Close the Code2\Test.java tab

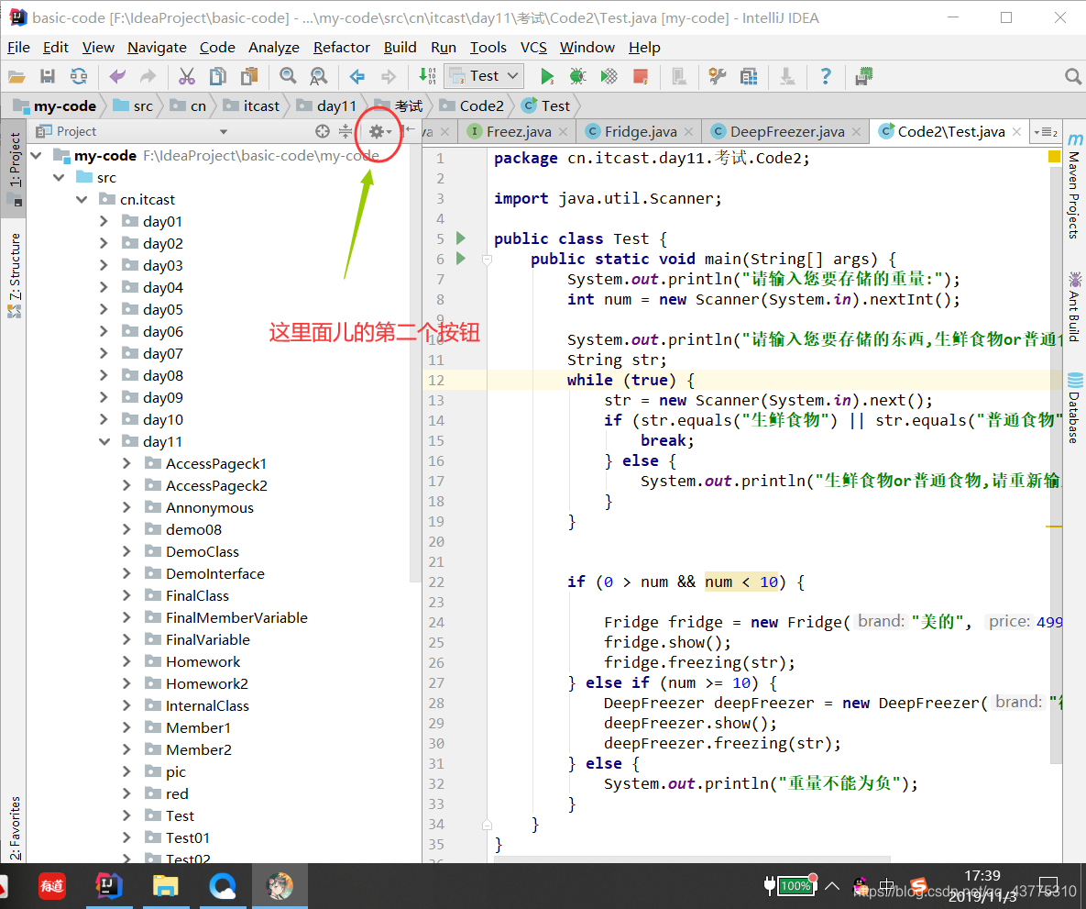click(x=1016, y=132)
